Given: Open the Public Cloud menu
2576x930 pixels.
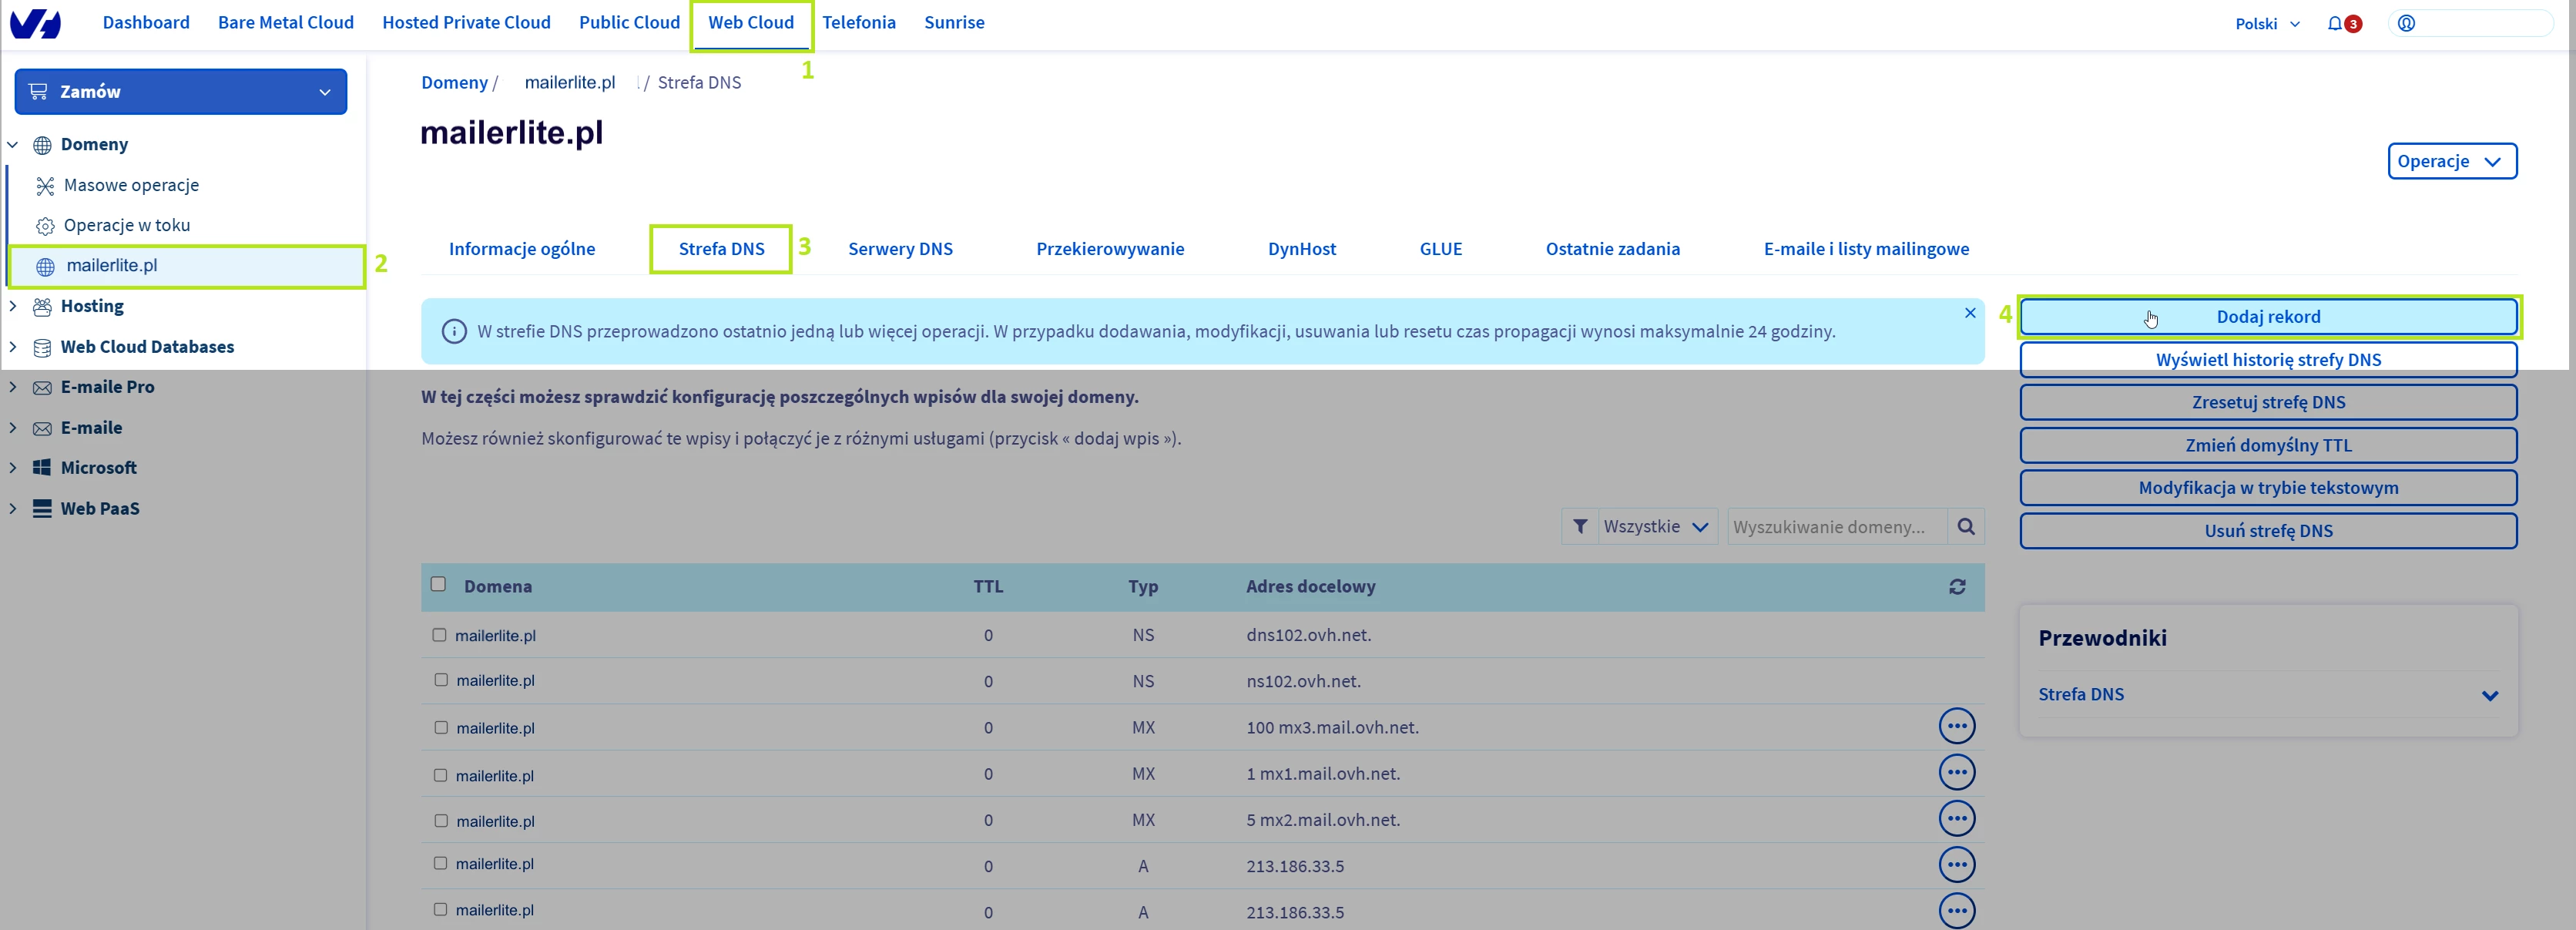Looking at the screenshot, I should 629,22.
